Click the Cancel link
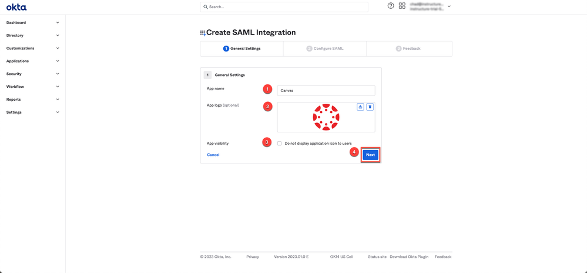Screen dimensions: 587x273 coord(213,155)
